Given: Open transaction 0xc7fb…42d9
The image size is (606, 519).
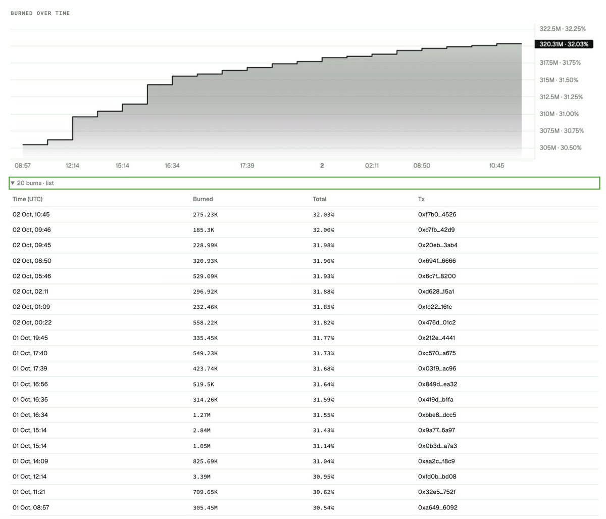Looking at the screenshot, I should coord(437,230).
